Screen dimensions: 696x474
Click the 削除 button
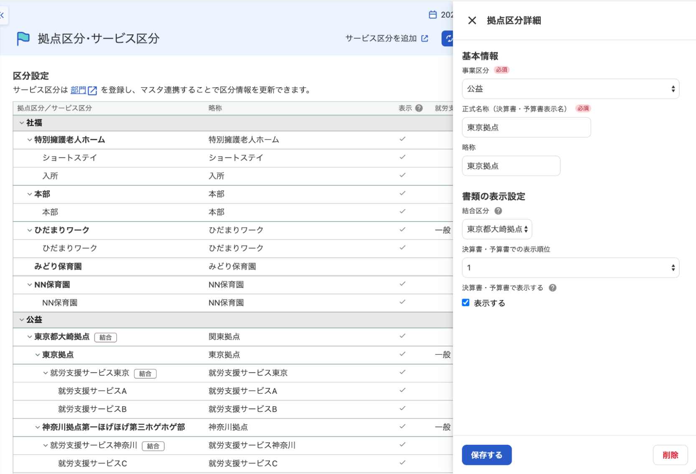[x=670, y=455]
